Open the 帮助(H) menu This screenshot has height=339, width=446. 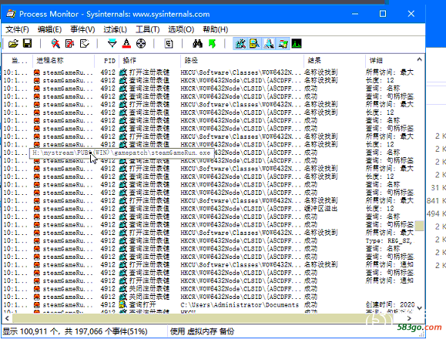pyautogui.click(x=216, y=29)
